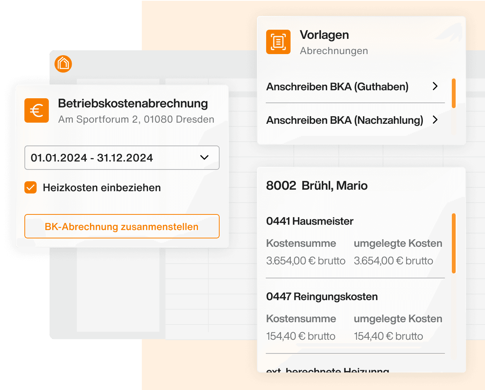Click the Heizkosten einbeziehen label text
Viewport: 485px width, 390px height.
(x=102, y=188)
